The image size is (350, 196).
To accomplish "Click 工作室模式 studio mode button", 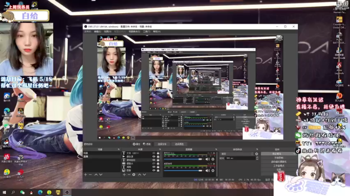I will 279,166.
